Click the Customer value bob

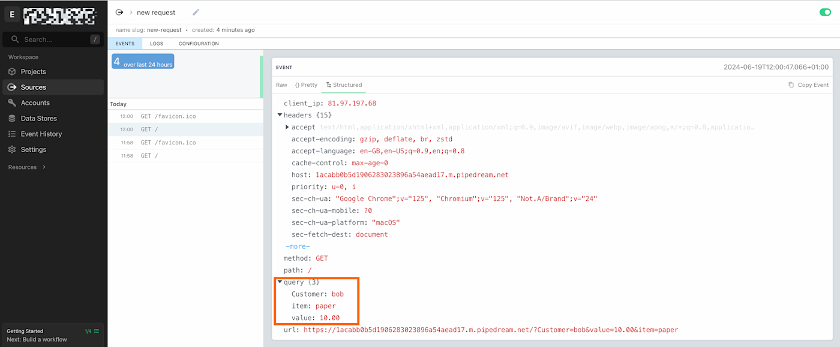tap(338, 294)
